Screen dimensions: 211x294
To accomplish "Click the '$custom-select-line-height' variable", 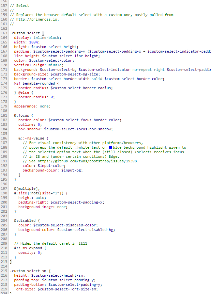I will pos(70,56).
